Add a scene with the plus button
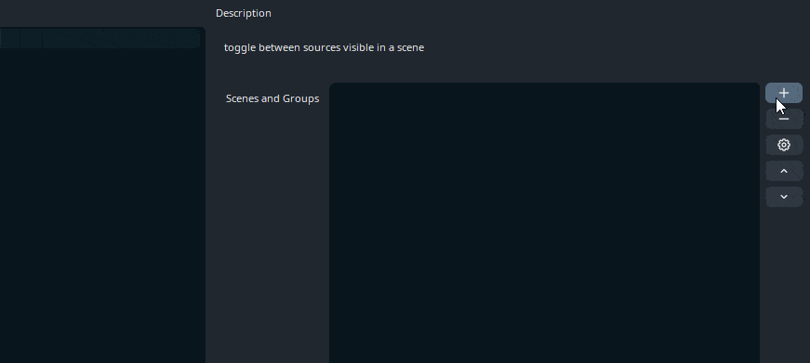Viewport: 810px width, 363px height. (784, 93)
